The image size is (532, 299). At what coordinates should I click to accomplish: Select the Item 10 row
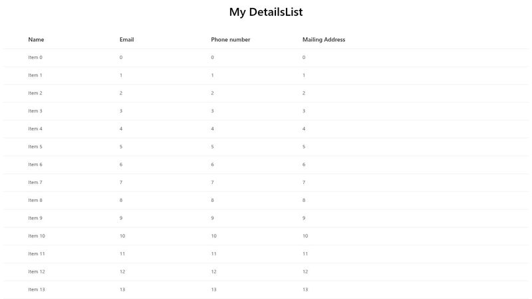click(x=37, y=237)
